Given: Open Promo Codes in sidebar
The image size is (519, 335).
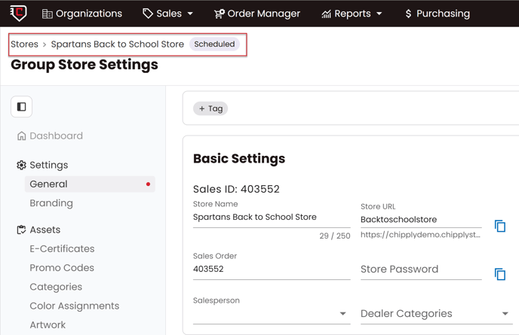Looking at the screenshot, I should point(62,268).
